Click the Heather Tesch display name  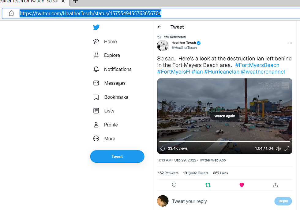[184, 43]
